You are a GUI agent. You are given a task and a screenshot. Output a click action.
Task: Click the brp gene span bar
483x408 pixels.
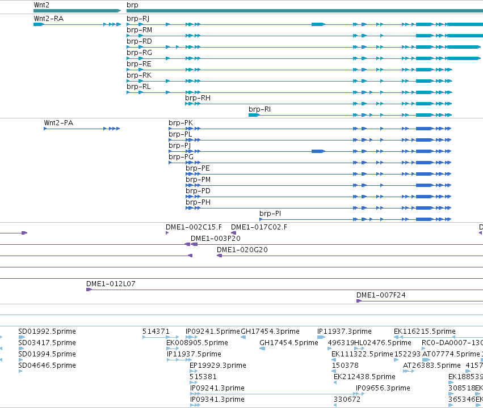(x=305, y=11)
